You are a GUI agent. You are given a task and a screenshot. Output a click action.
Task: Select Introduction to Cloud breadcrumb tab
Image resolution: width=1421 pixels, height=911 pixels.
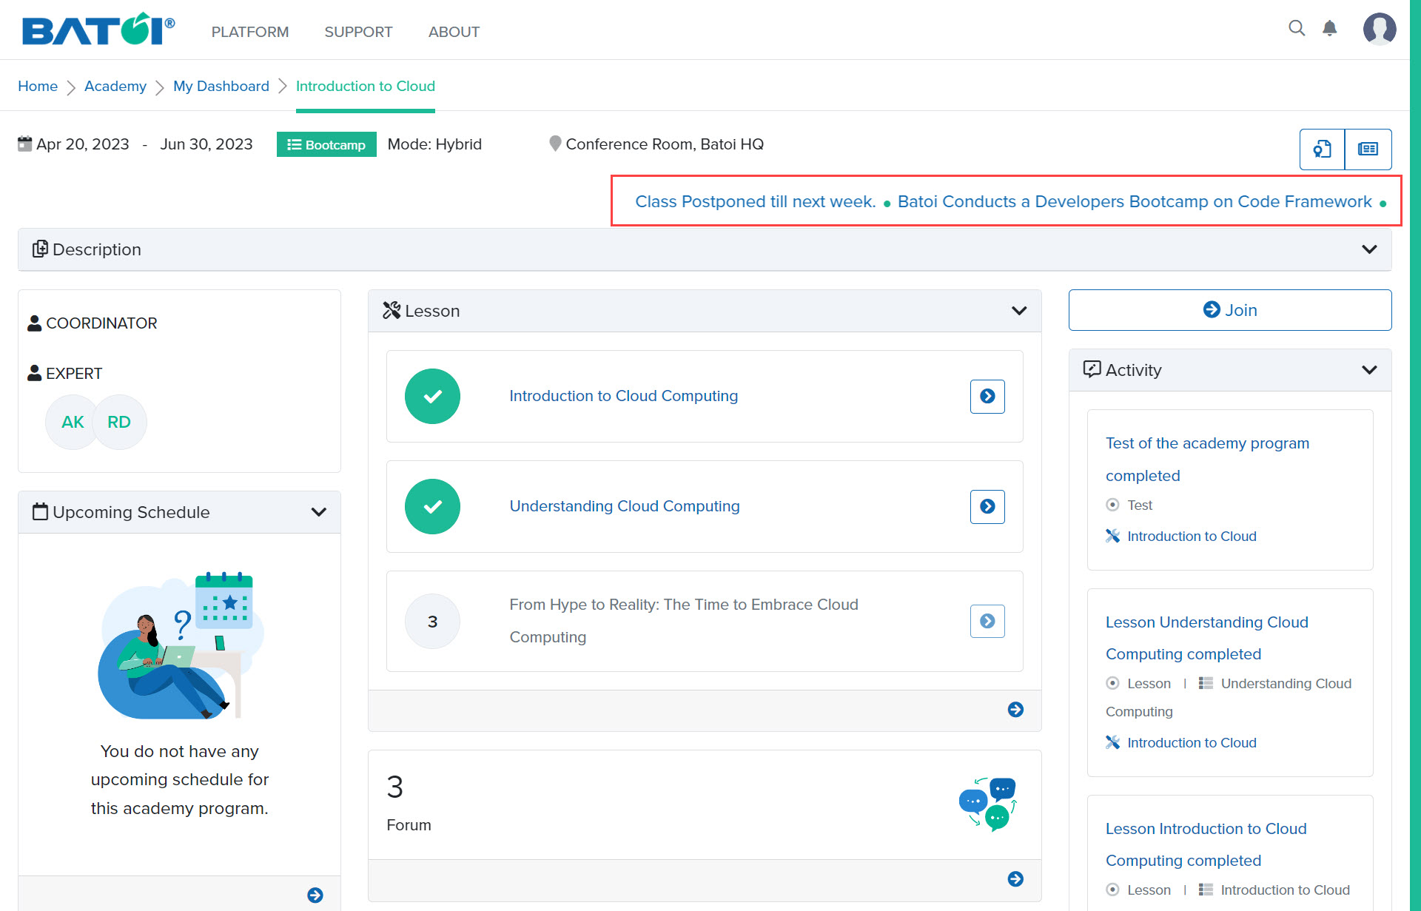click(x=366, y=86)
